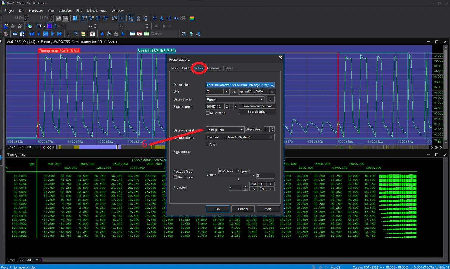Select the 32 Bit view toolbar icon

tap(98, 18)
